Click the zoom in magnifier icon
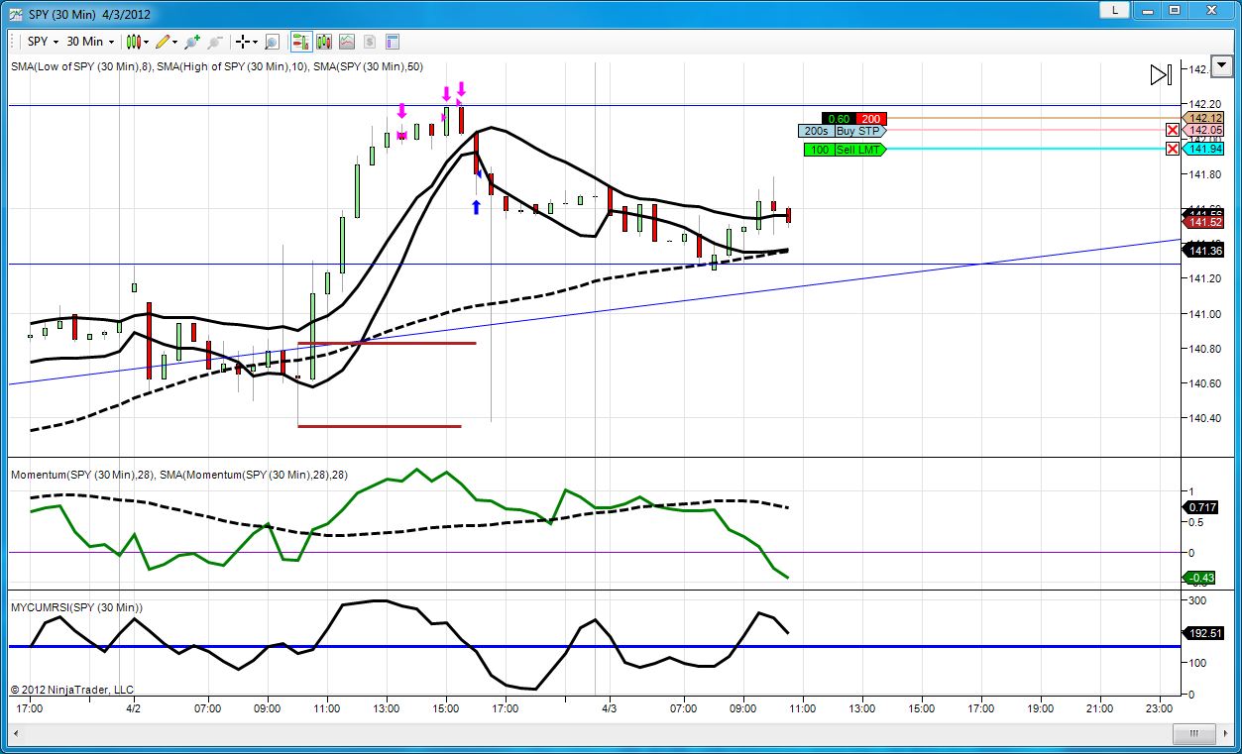Screen dimensions: 1242x754 (192, 42)
